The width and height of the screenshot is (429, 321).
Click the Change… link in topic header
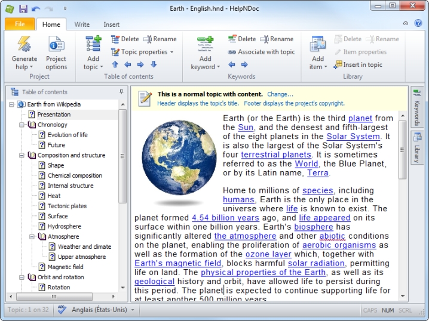pos(280,94)
